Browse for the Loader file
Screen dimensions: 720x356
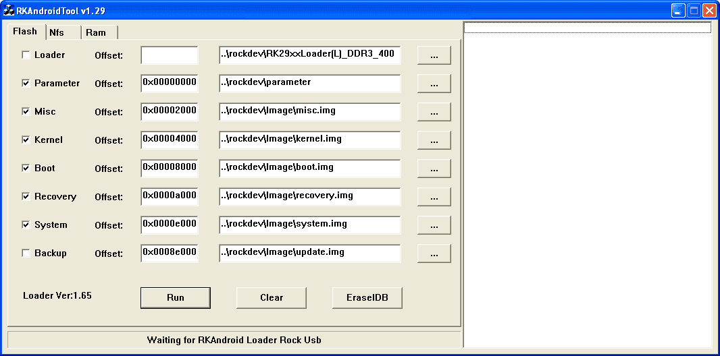tap(434, 55)
